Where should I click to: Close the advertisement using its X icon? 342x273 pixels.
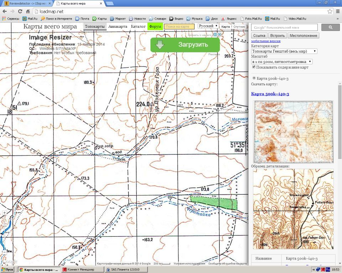click(x=219, y=35)
